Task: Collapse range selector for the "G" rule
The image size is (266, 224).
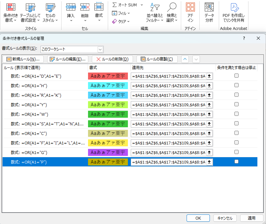Action: 209,153
